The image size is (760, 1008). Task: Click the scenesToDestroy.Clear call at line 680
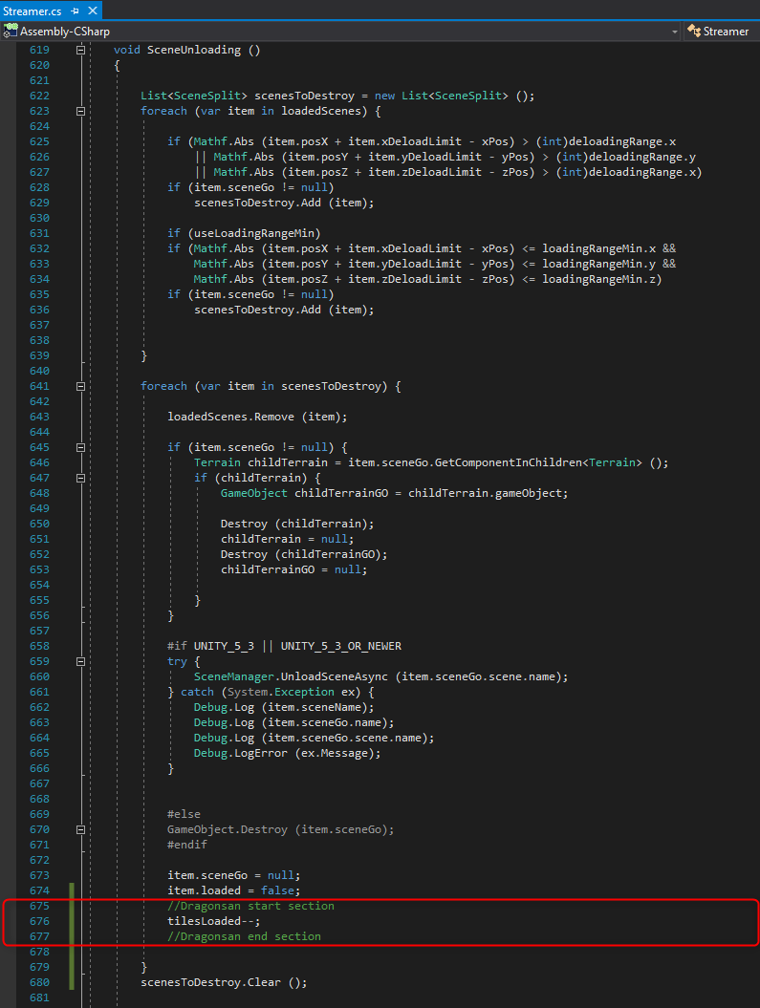coord(223,982)
